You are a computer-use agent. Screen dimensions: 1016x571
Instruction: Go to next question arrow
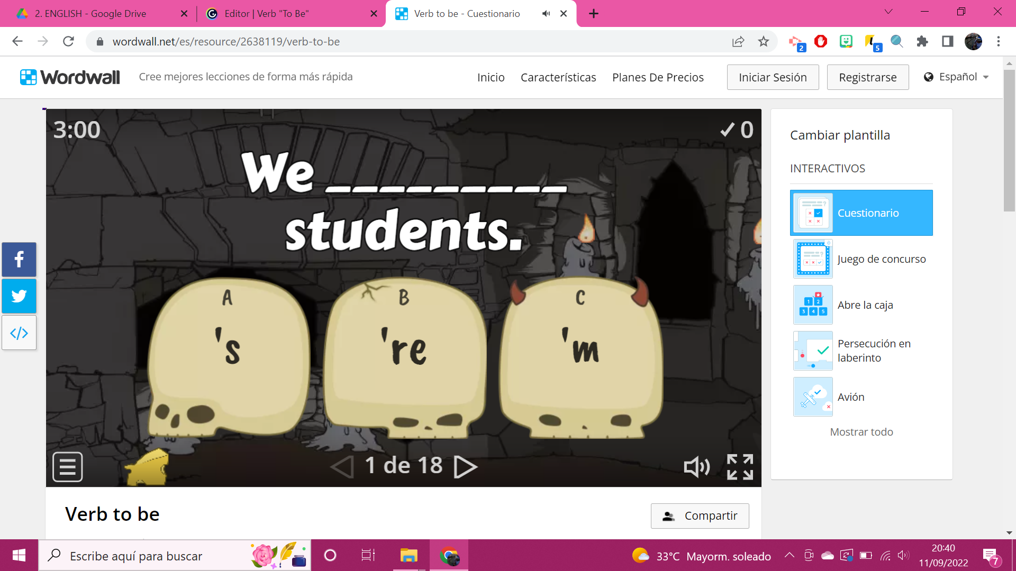[x=466, y=466]
